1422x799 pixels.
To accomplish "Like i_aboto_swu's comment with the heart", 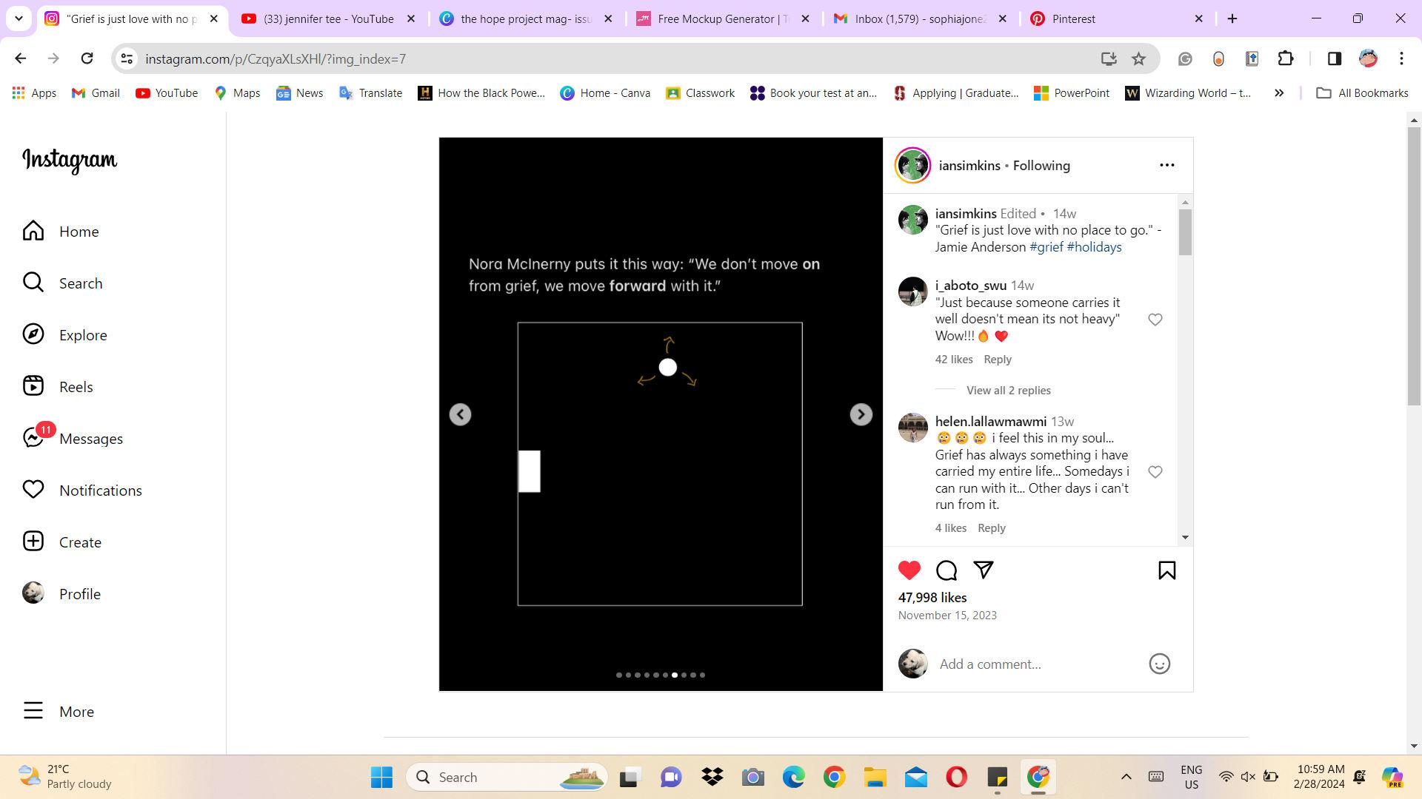I will 1155,320.
